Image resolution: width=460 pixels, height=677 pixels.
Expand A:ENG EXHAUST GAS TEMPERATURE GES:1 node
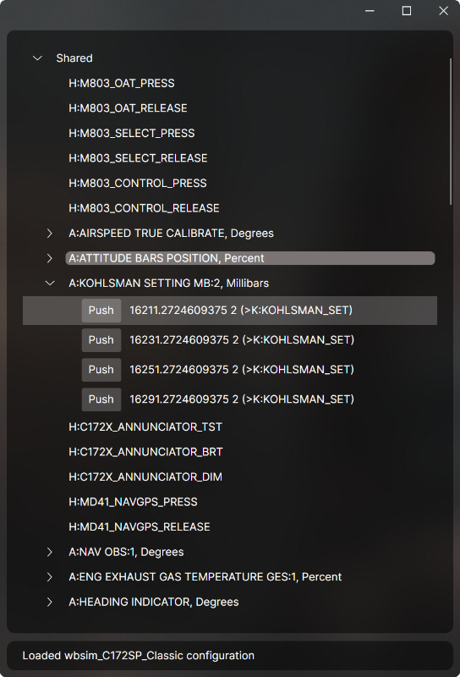(x=50, y=577)
